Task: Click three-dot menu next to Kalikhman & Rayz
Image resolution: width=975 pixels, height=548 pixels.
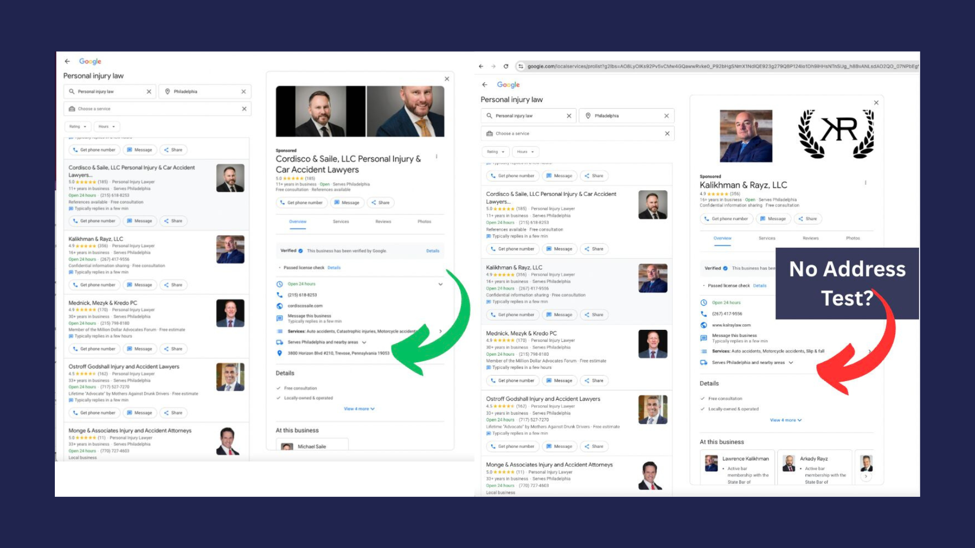Action: 865,183
